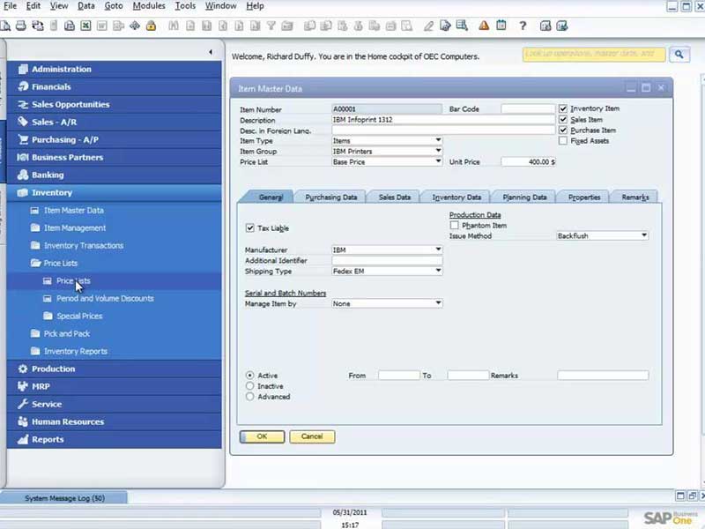
Task: Click the OK button
Action: click(x=261, y=436)
